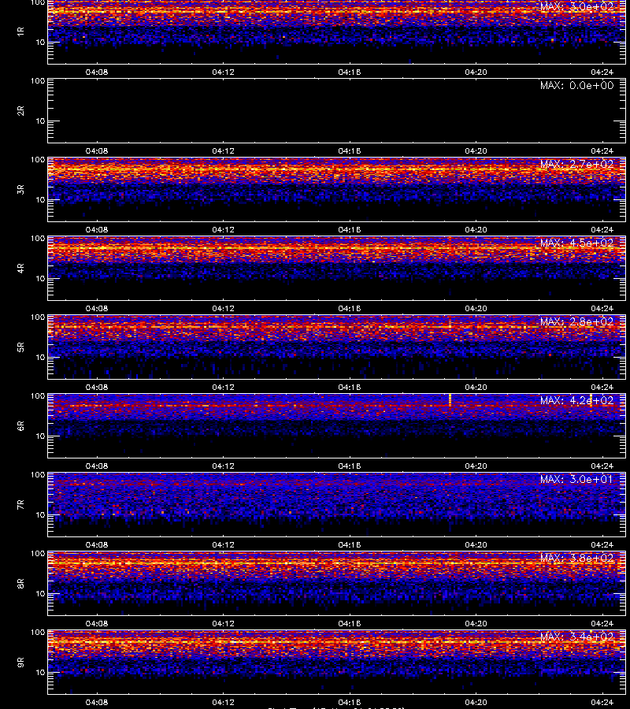Click the 04:24 time tick under 1R panel
The width and height of the screenshot is (630, 709).
pyautogui.click(x=602, y=72)
